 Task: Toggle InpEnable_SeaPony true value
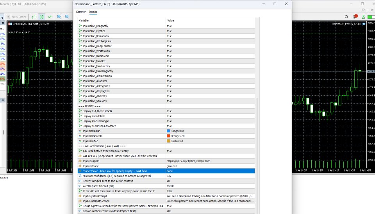pyautogui.click(x=210, y=101)
